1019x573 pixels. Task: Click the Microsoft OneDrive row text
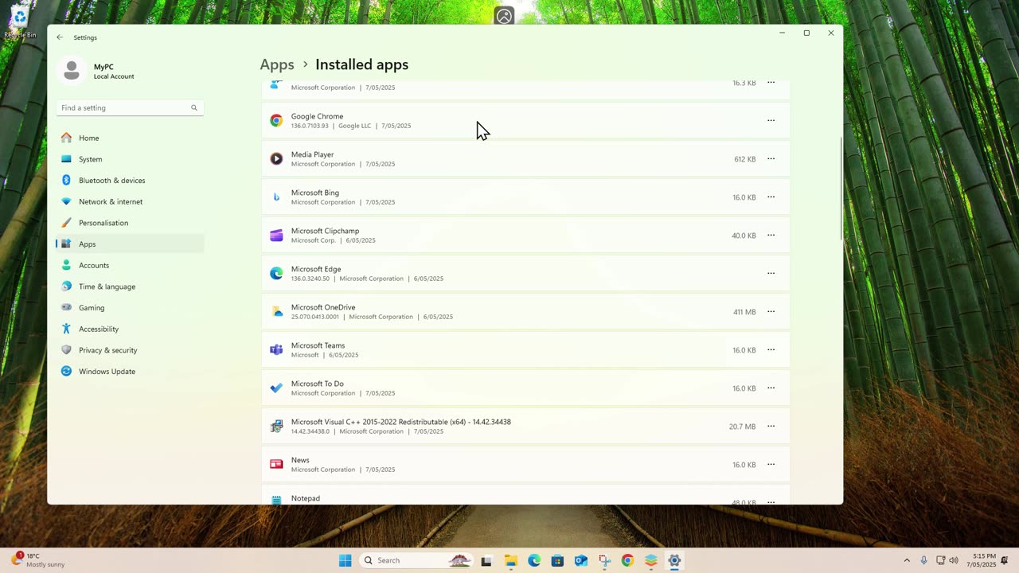372,312
